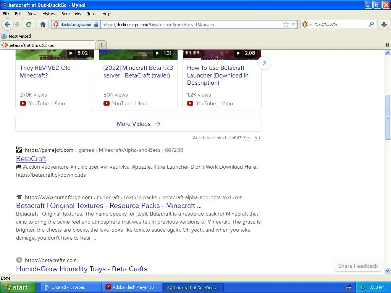
Task: Click the Mypal raccoon title bar icon
Action: click(x=4, y=5)
